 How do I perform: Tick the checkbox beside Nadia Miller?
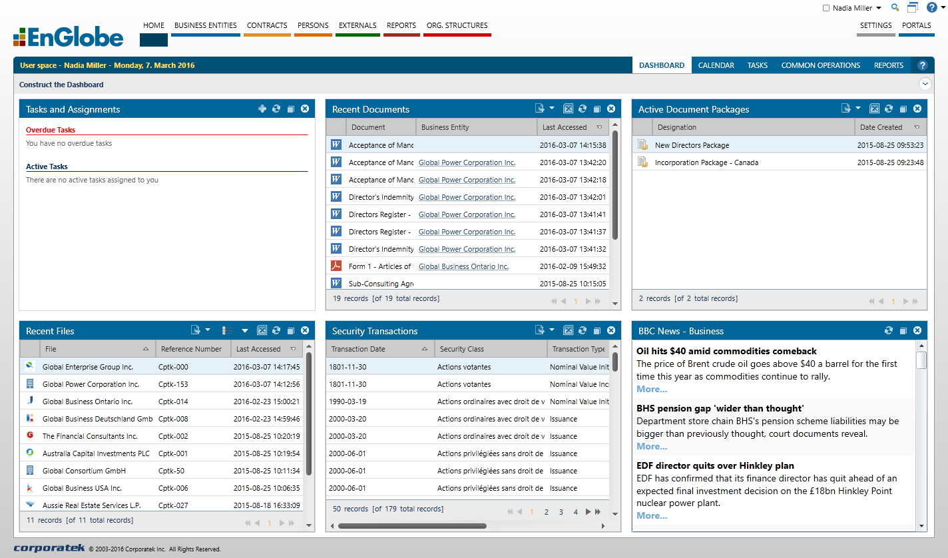pyautogui.click(x=826, y=9)
